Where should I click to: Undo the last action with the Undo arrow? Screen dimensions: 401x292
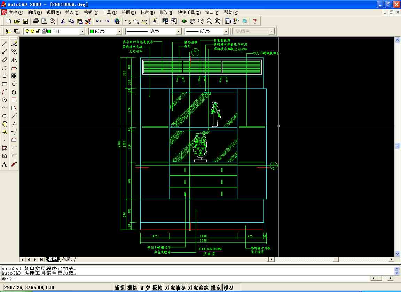(x=99, y=21)
